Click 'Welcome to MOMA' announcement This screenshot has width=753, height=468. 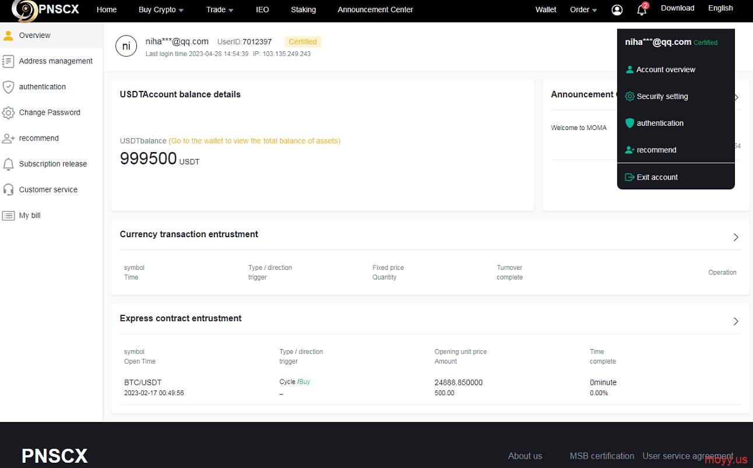click(579, 128)
